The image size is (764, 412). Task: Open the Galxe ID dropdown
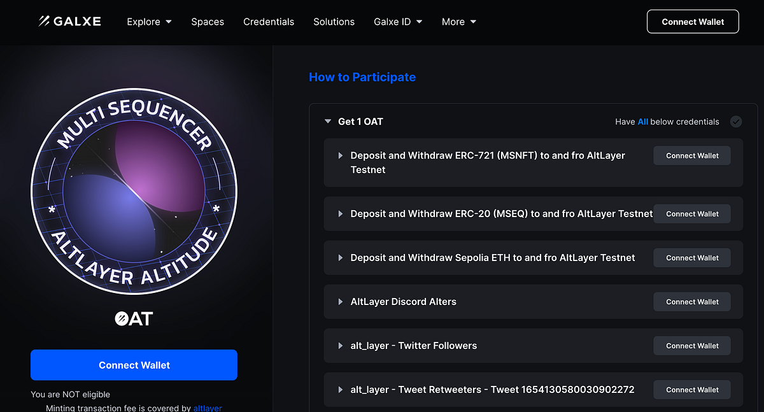click(x=397, y=22)
